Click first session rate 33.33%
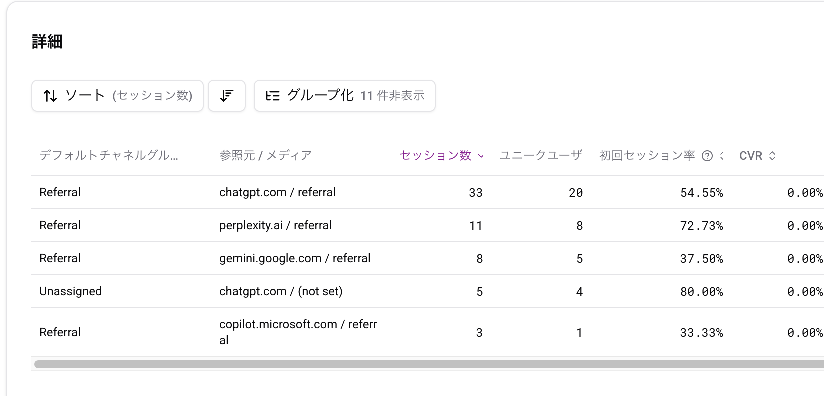This screenshot has width=824, height=396. pos(702,333)
